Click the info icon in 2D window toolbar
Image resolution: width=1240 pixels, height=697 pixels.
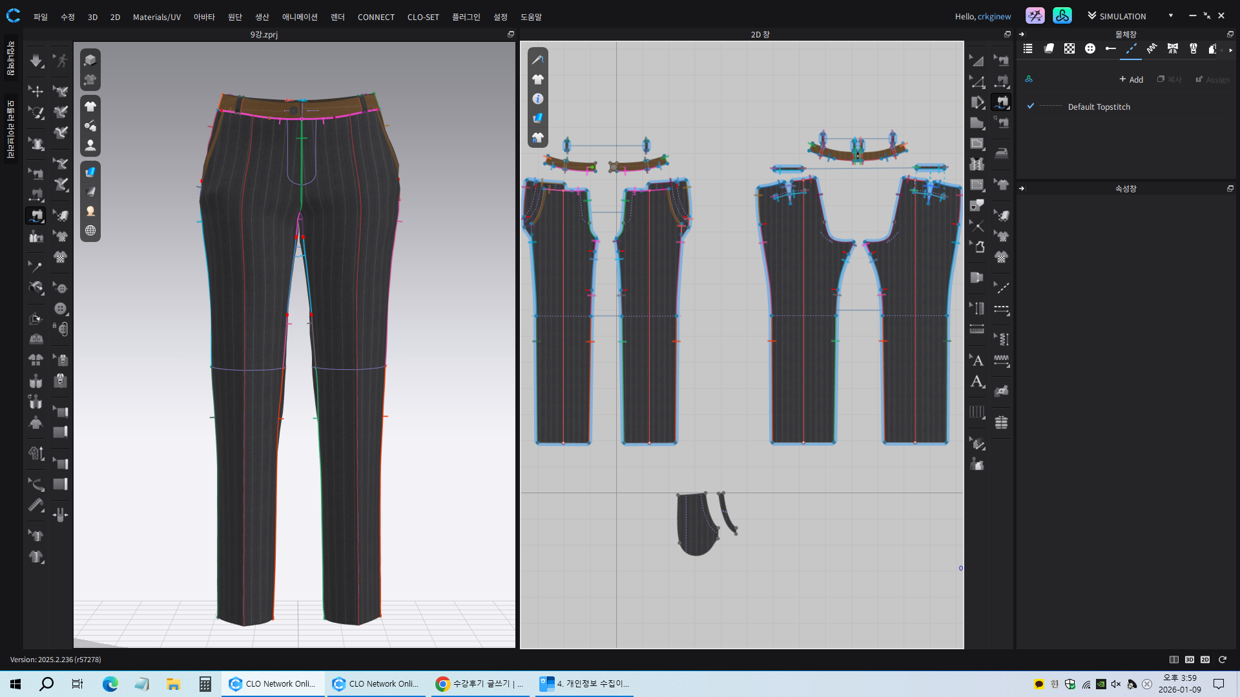click(538, 99)
